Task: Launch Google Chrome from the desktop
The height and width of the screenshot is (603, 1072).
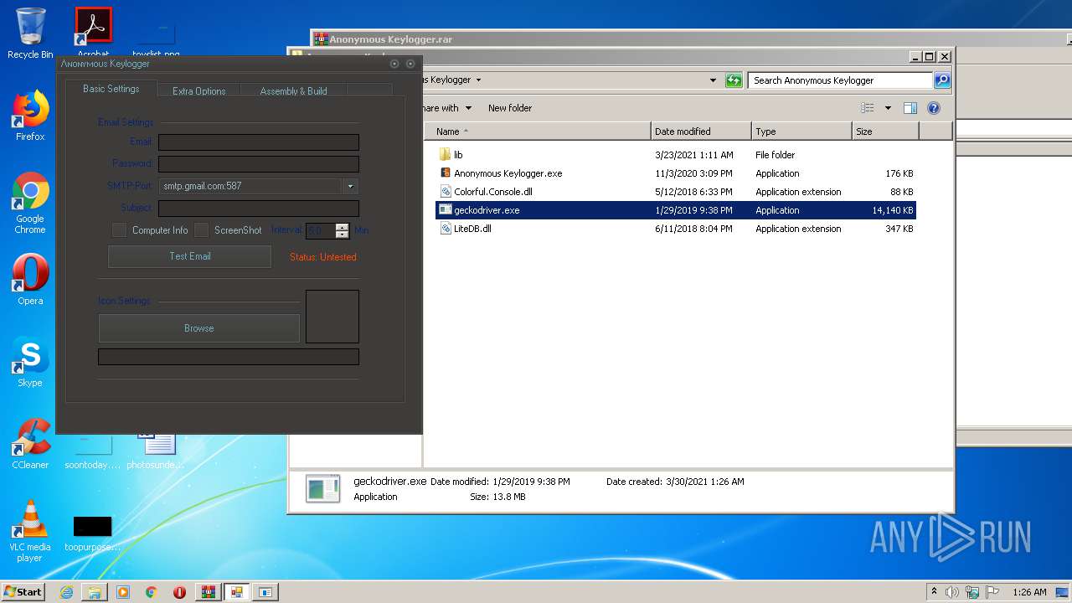Action: pos(30,203)
